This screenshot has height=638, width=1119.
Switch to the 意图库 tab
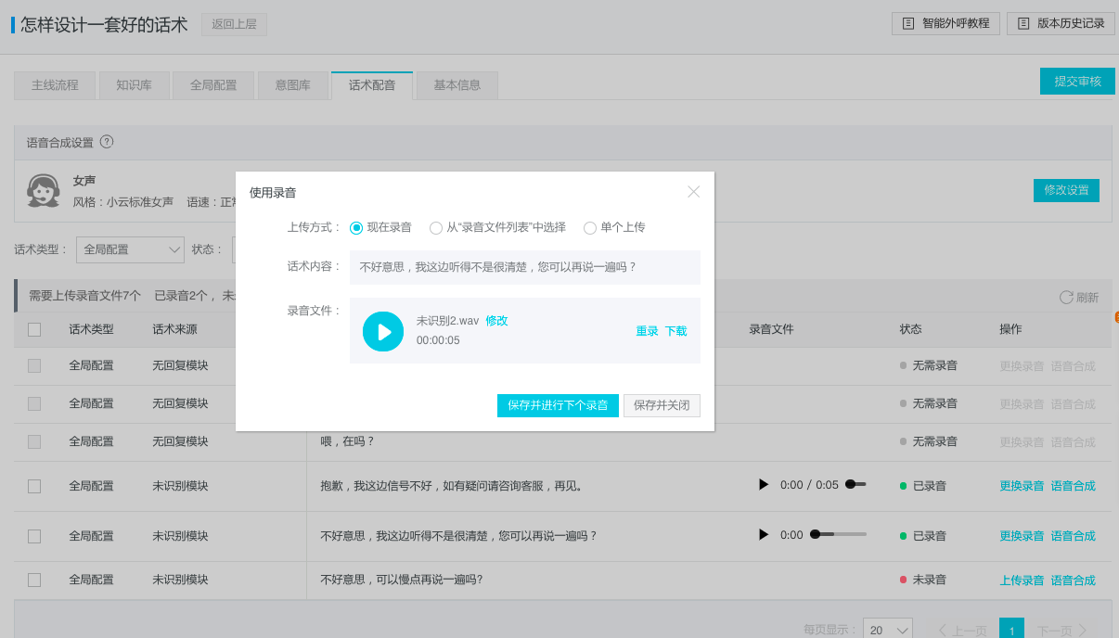[292, 85]
